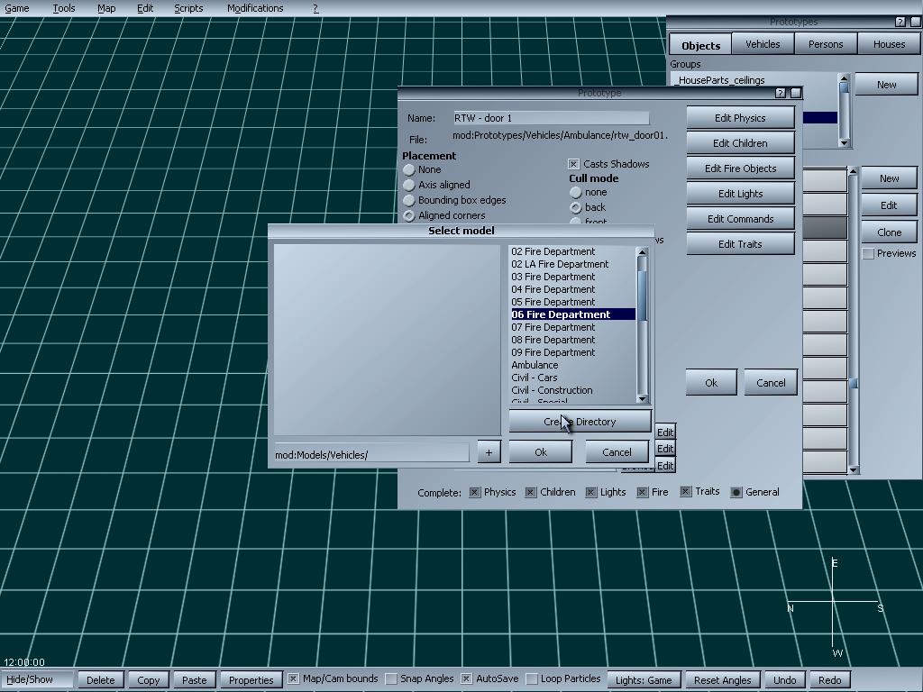Click the down arrow of the model folder list
Viewport: 923px width, 692px height.
(642, 398)
